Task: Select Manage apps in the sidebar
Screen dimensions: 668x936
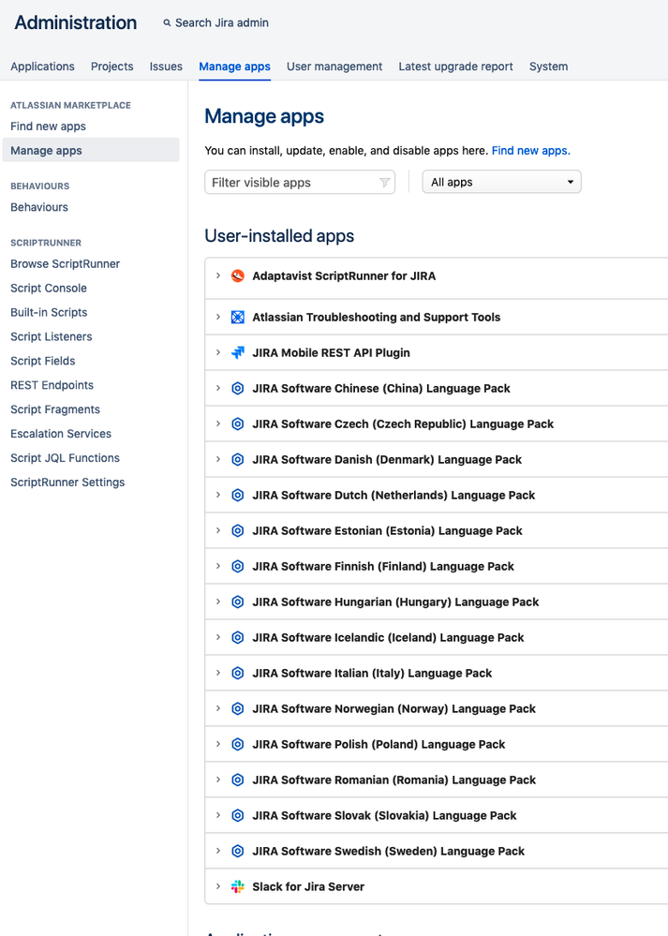Action: [91, 151]
